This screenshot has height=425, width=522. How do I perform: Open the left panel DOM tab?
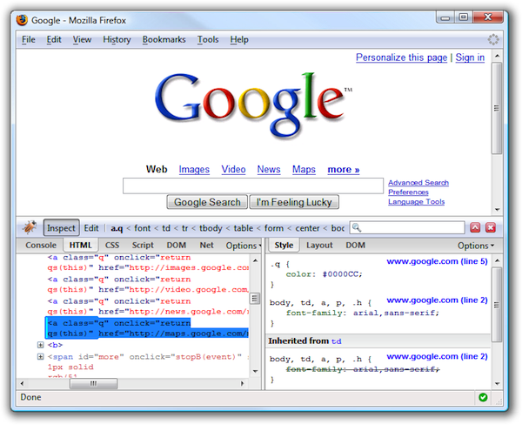[x=176, y=245]
